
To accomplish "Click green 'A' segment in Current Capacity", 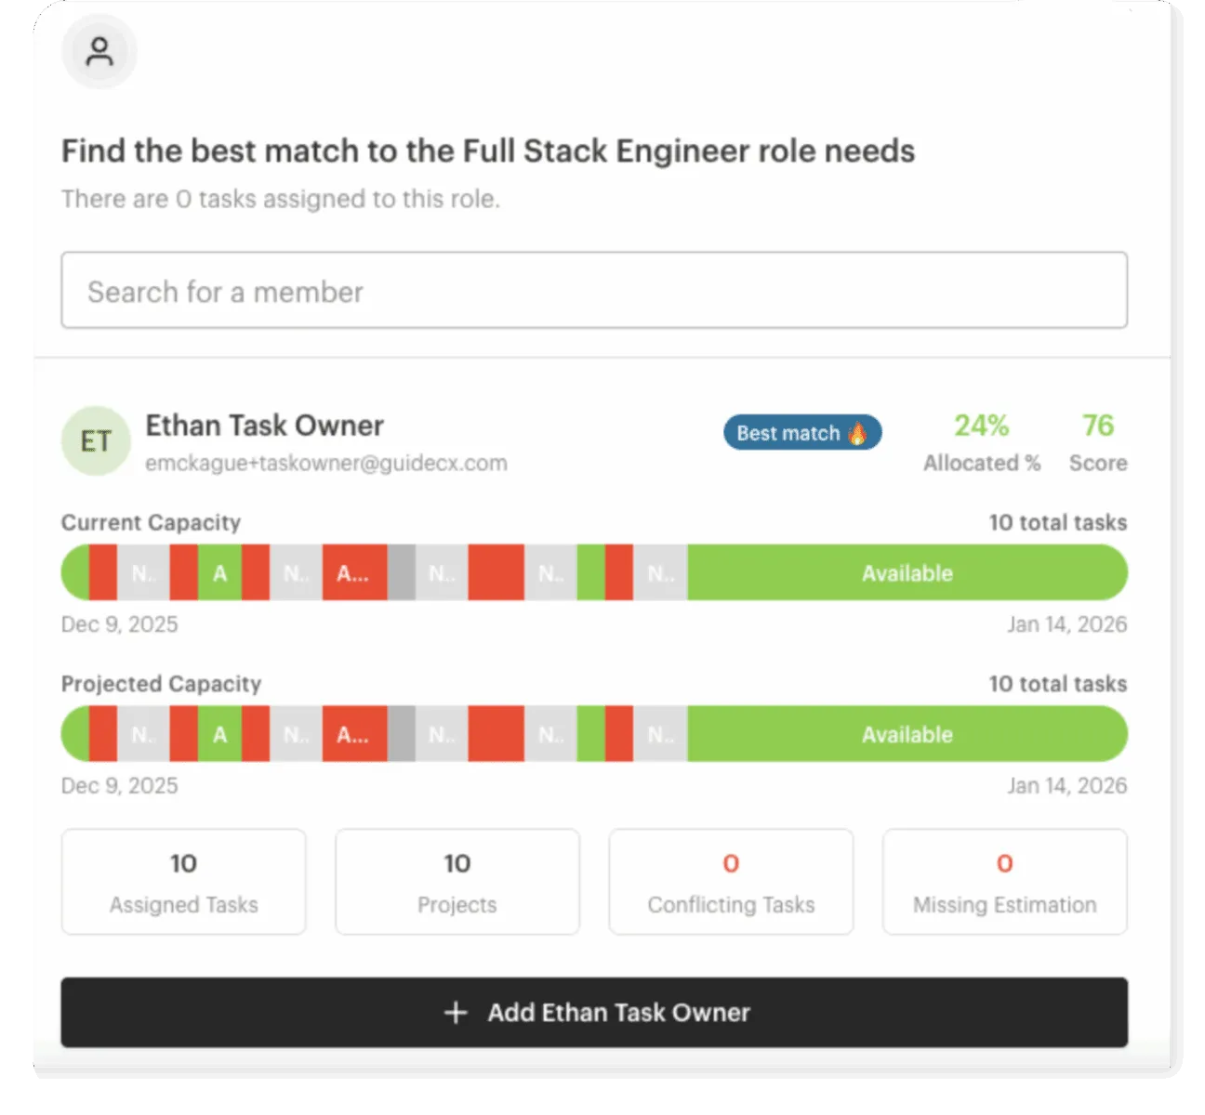I will coord(219,573).
